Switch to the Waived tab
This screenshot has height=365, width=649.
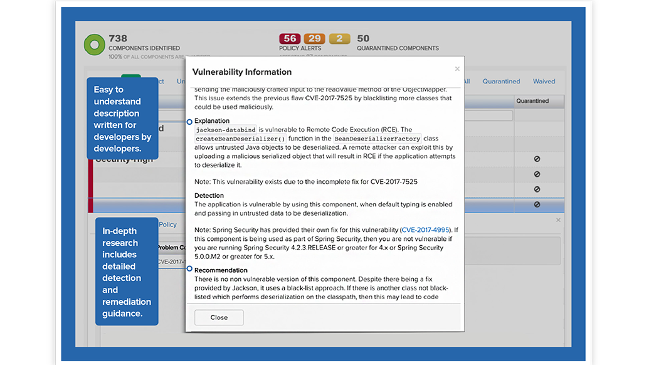click(544, 81)
